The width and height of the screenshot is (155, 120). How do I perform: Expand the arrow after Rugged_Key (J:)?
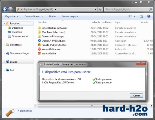56,10
